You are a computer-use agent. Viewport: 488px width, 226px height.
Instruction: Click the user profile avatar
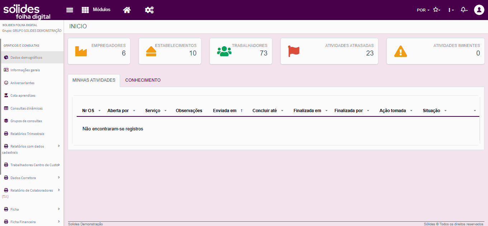479,10
